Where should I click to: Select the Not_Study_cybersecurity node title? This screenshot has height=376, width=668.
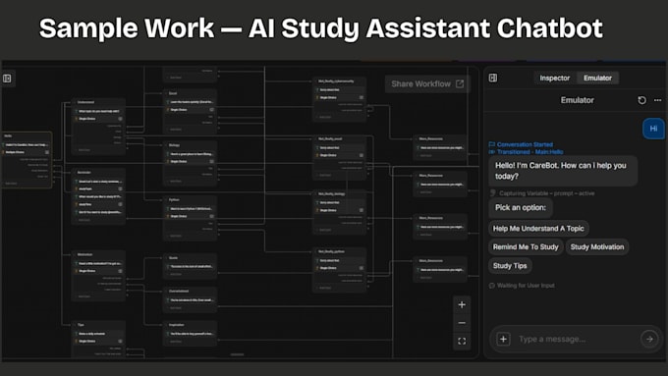tap(336, 81)
